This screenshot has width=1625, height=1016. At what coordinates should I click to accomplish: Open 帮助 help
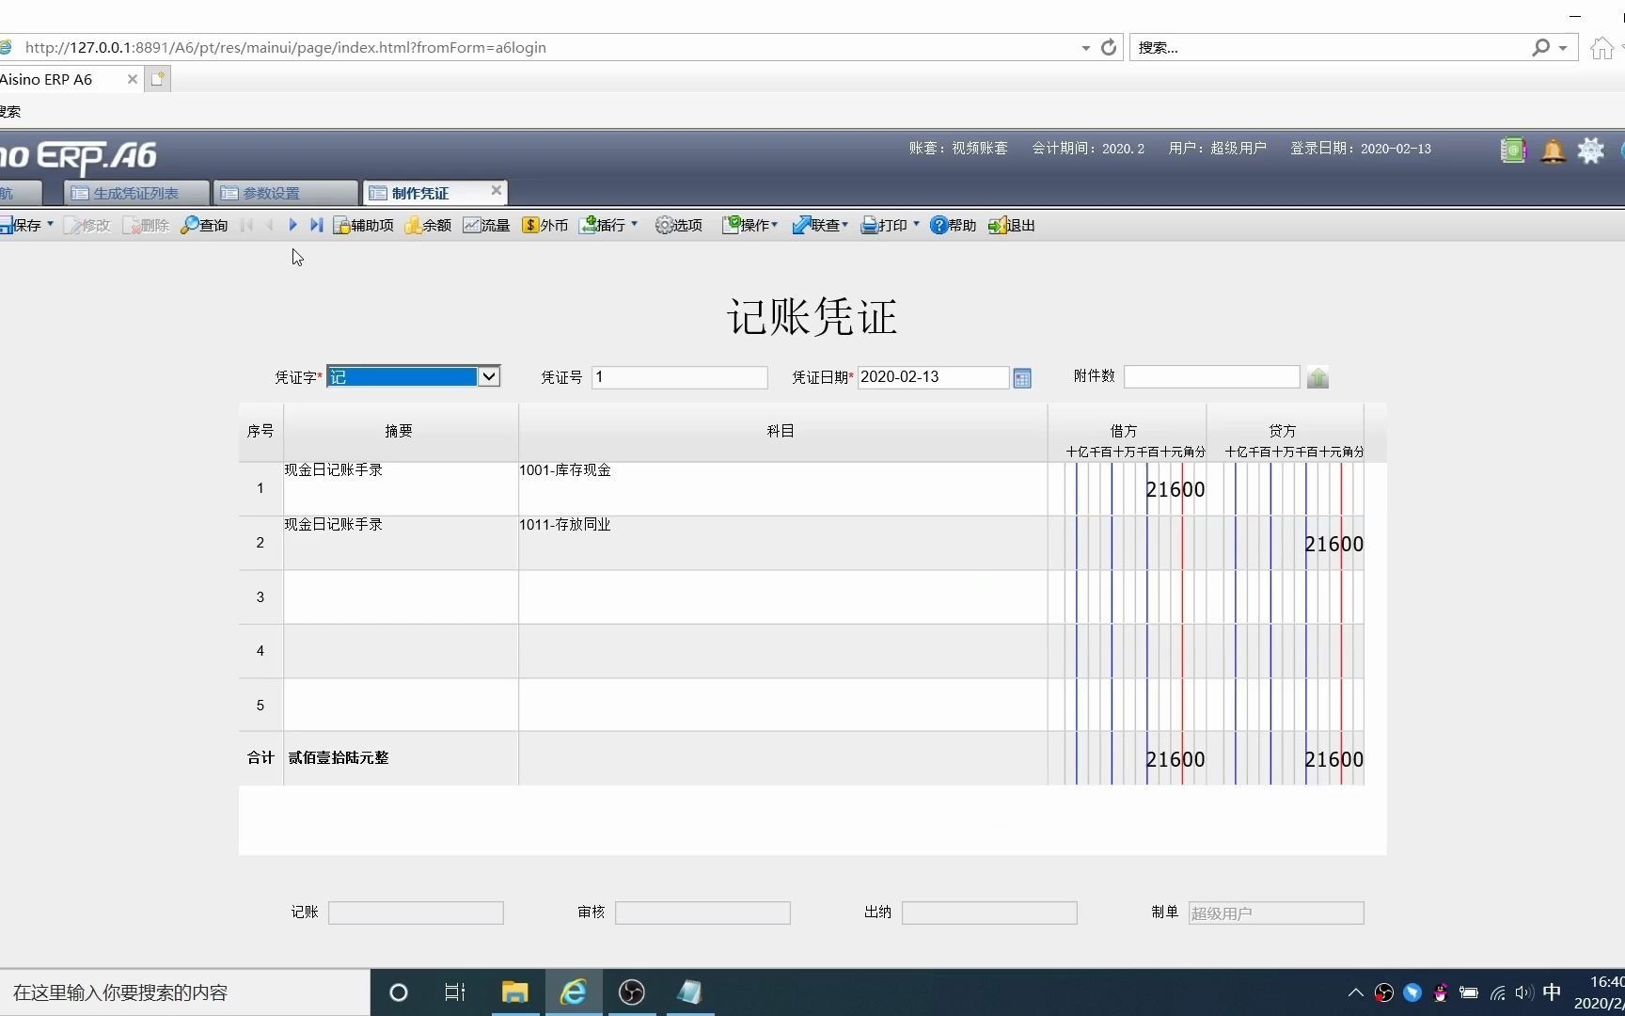(x=954, y=225)
